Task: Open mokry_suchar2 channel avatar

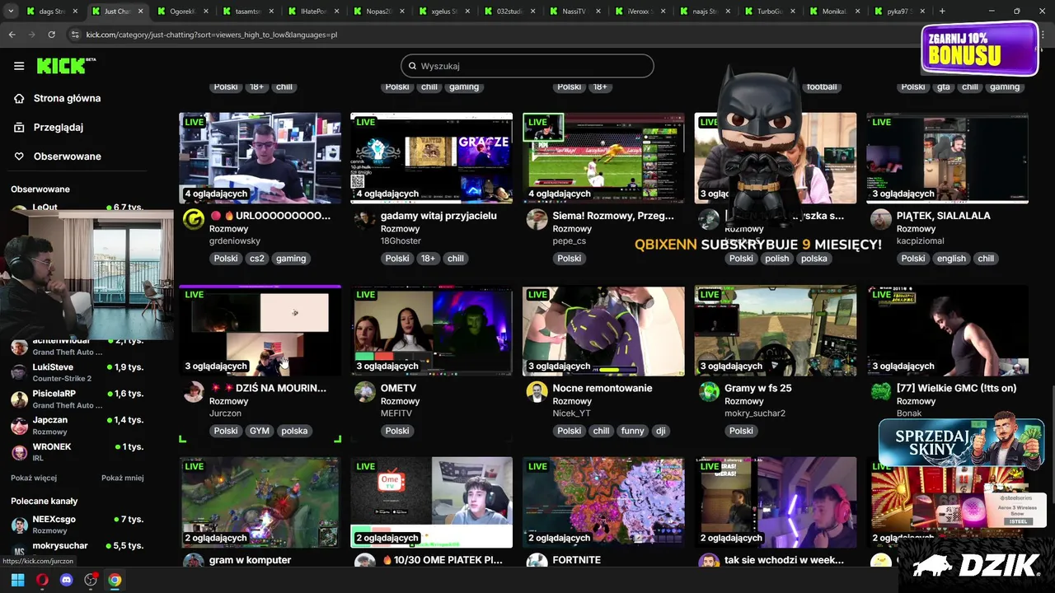Action: pyautogui.click(x=709, y=391)
